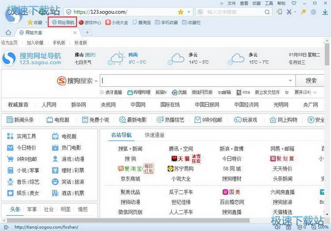
Task: Open 电视剧 category in top strip
Action: point(58,120)
